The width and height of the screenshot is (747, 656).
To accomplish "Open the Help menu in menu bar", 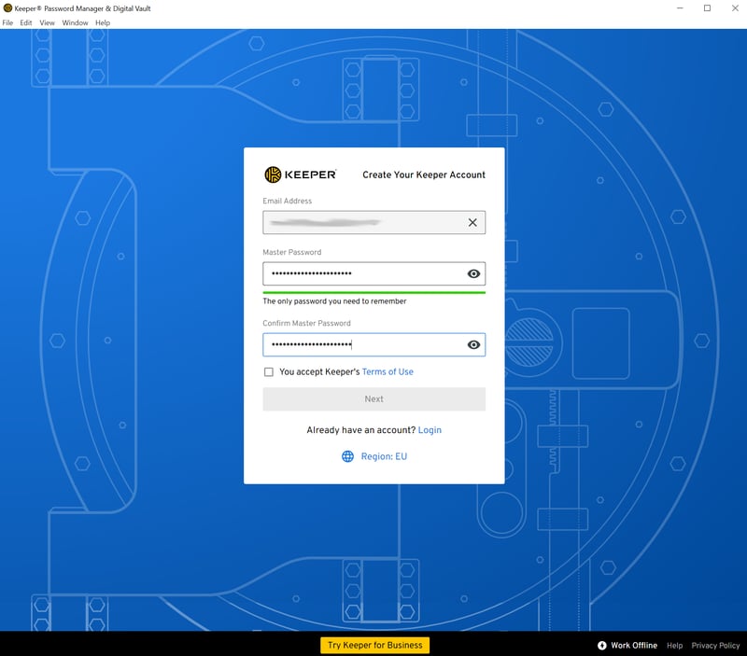I will [103, 22].
